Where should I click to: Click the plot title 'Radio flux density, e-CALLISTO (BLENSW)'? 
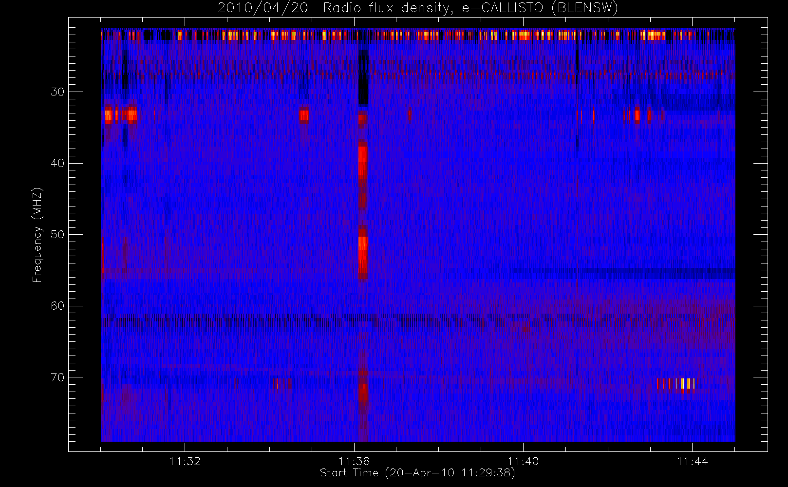click(x=470, y=8)
